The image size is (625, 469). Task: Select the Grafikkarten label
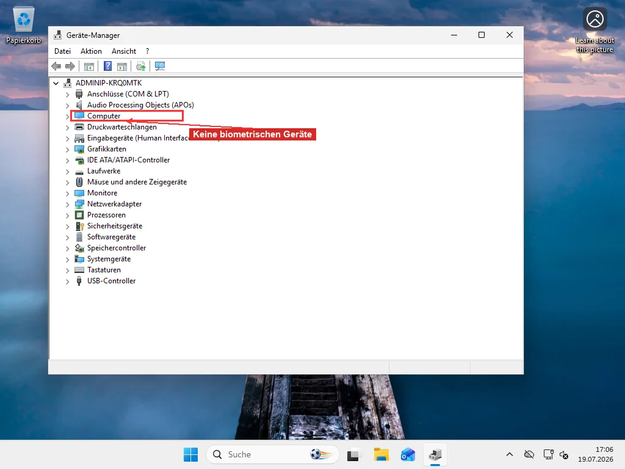106,149
